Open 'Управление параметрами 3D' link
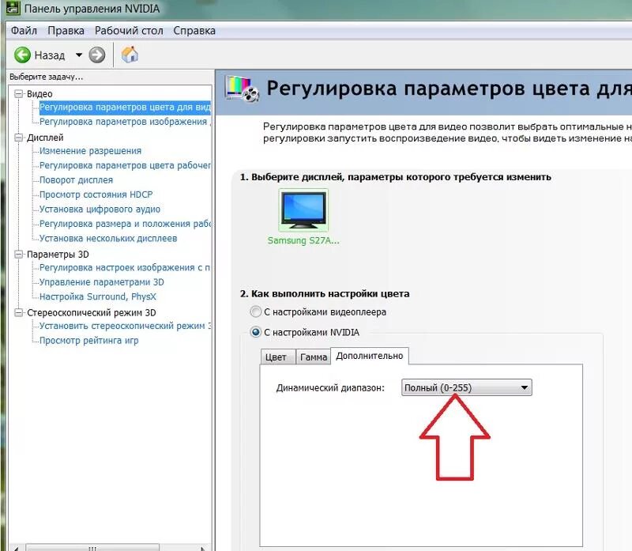The width and height of the screenshot is (632, 551). click(x=102, y=282)
